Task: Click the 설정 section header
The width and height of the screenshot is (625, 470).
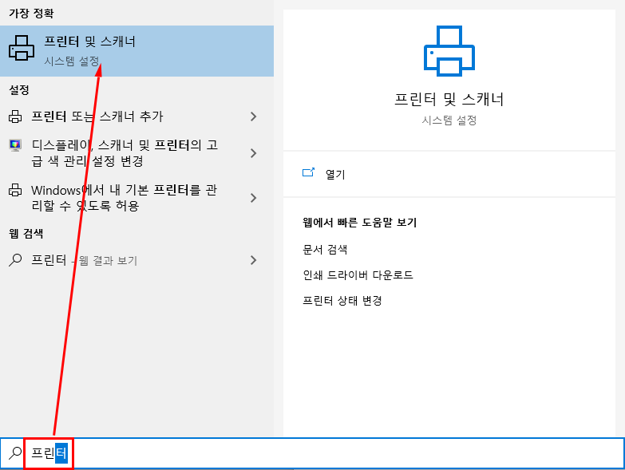Action: click(18, 90)
